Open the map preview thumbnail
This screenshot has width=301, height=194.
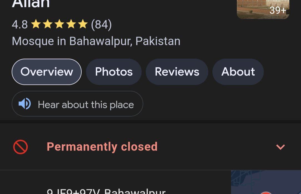[266, 182]
